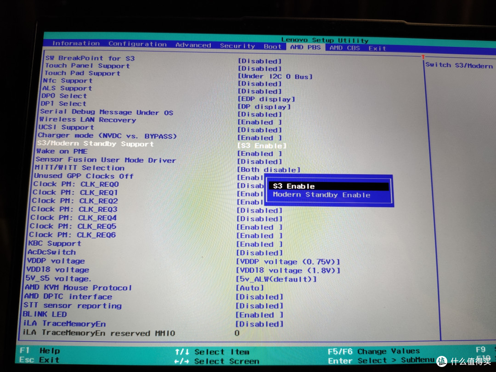Viewport: 496px width, 372px height.
Task: Open the Information tab
Action: 76,43
